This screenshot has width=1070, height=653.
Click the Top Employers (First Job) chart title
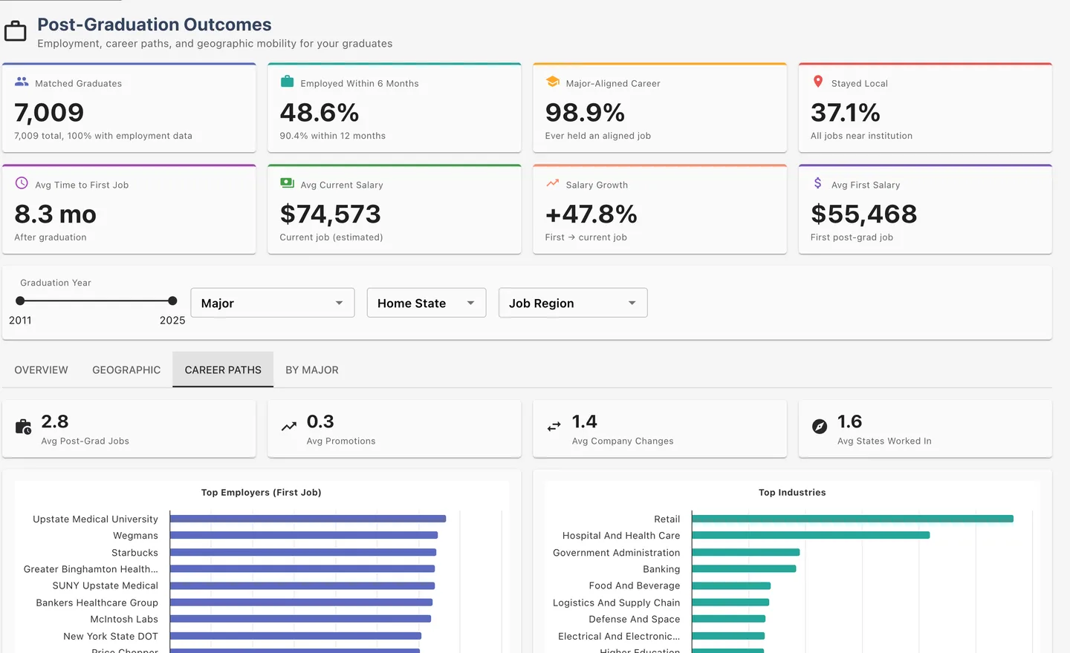click(262, 492)
